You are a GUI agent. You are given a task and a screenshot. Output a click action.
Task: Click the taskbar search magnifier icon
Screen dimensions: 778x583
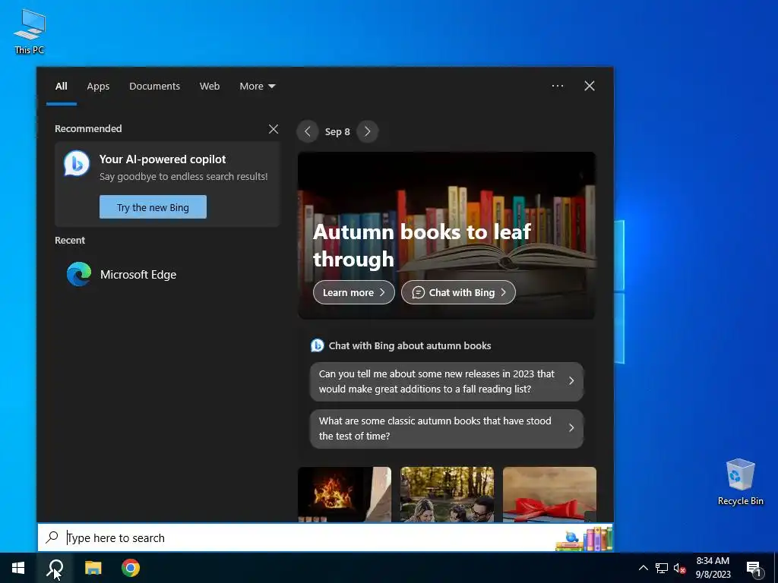[x=55, y=568]
